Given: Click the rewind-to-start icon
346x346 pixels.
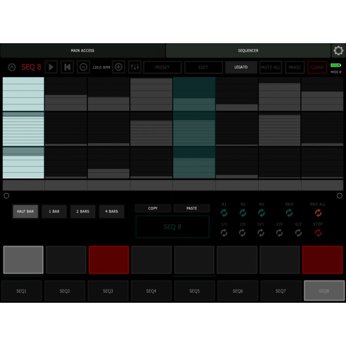Looking at the screenshot, I should 67,67.
